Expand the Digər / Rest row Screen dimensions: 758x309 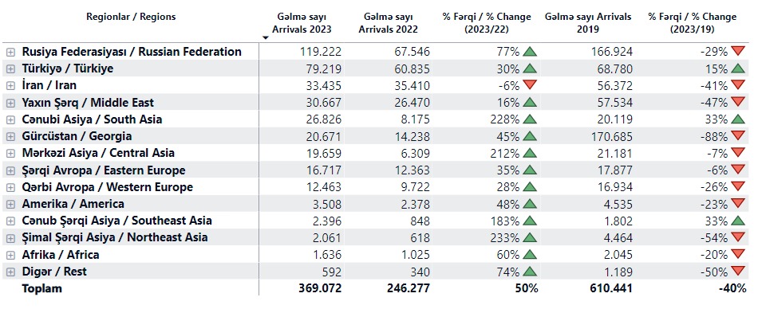10,272
